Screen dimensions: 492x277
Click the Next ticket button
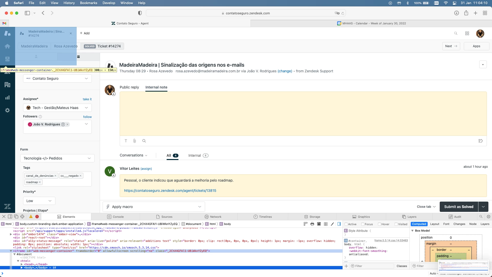(x=451, y=46)
